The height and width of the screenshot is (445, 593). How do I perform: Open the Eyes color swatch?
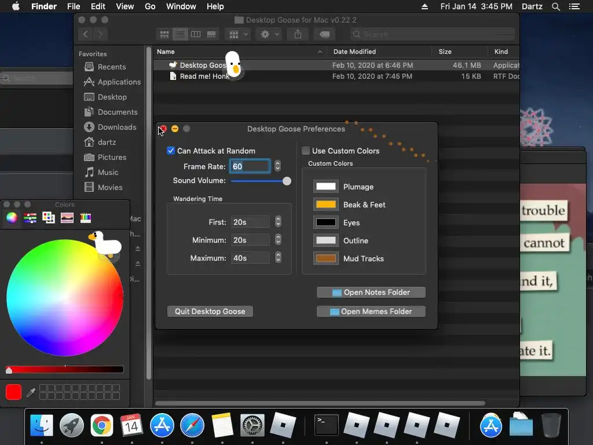coord(325,222)
